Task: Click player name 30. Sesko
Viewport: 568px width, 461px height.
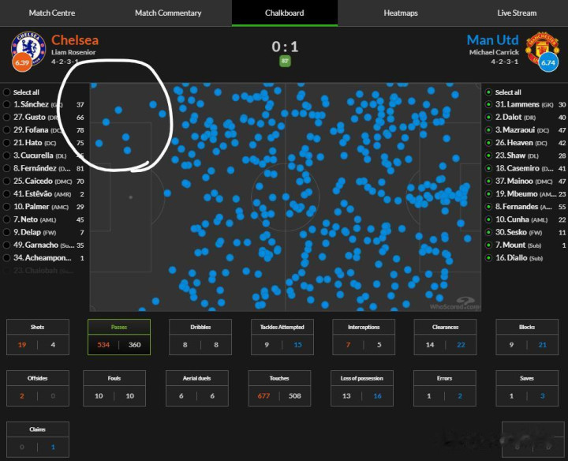Action: (x=510, y=232)
